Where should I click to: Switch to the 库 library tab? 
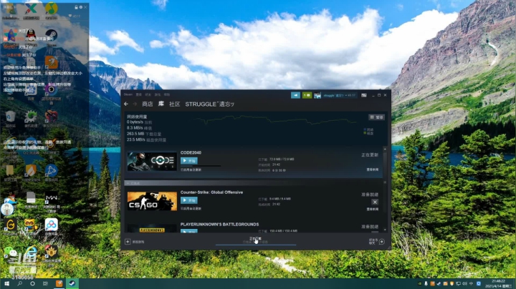coord(161,104)
